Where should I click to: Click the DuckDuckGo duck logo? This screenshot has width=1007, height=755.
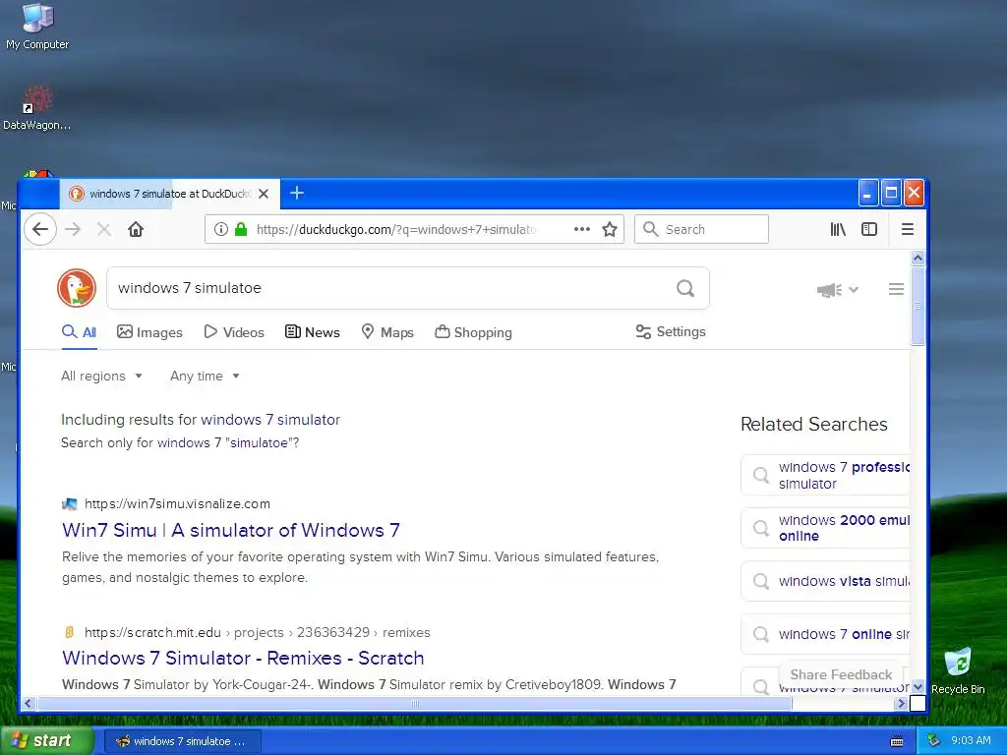(77, 288)
